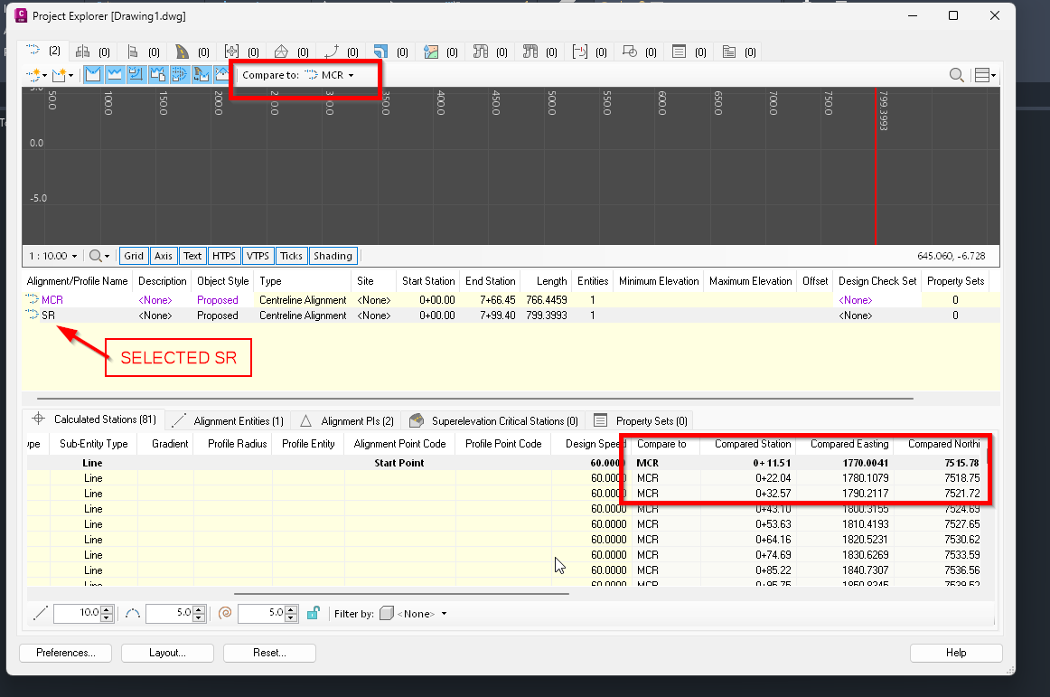This screenshot has width=1050, height=697.
Task: Switch to the Alignment PIs tab
Action: [355, 419]
